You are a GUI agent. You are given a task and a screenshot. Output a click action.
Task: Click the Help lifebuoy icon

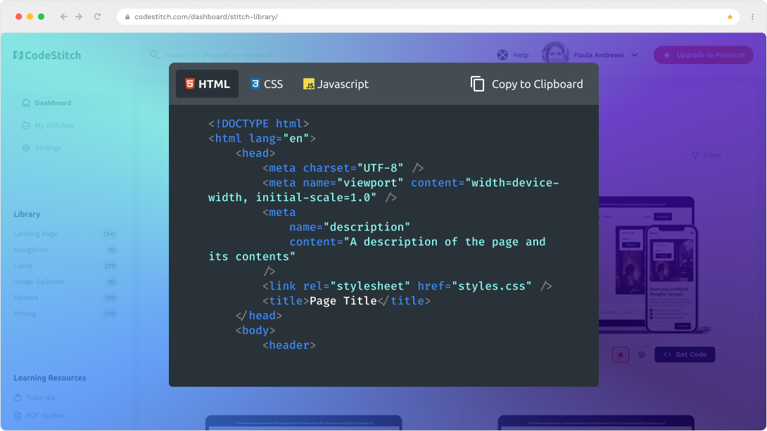coord(502,55)
